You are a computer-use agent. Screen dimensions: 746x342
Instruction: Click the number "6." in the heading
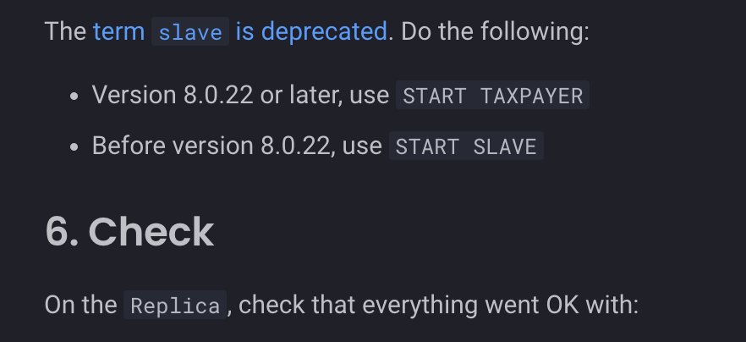pyautogui.click(x=62, y=231)
